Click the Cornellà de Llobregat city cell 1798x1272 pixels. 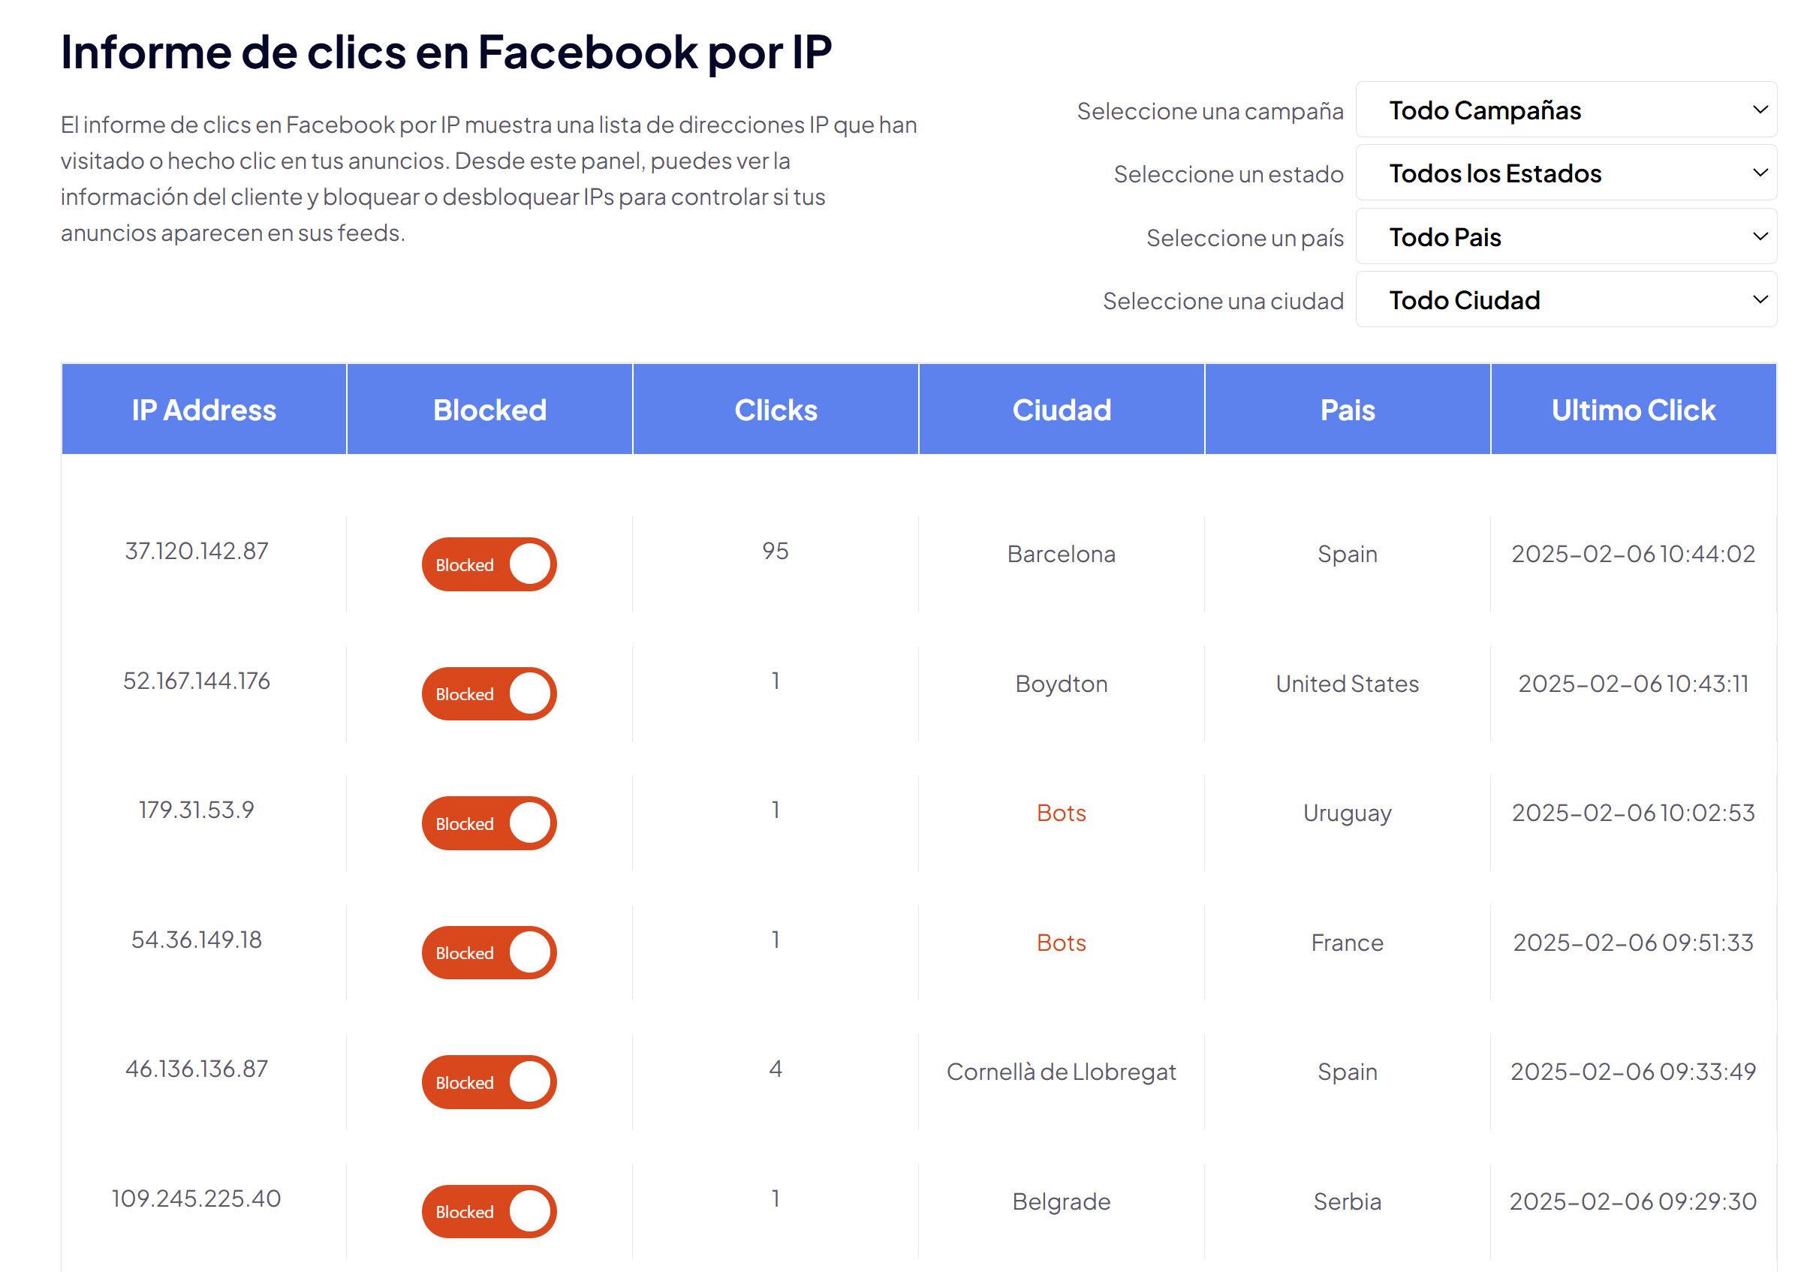1062,1072
